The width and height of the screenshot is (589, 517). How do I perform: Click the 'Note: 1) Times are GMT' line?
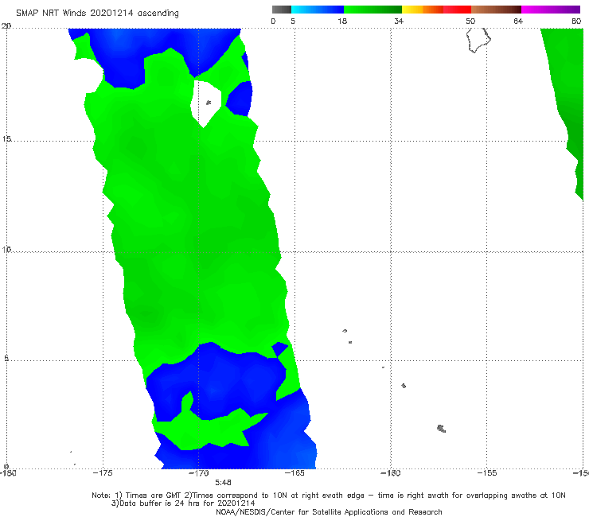(328, 496)
